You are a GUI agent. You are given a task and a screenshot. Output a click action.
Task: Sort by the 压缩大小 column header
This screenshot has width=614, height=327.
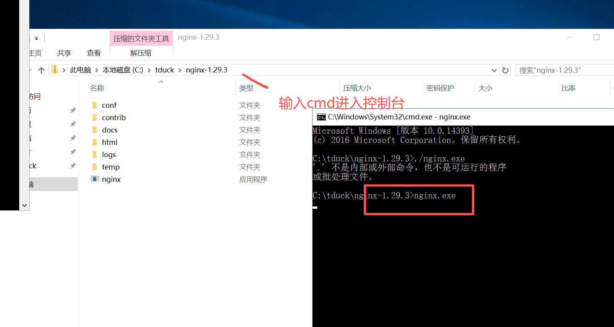[357, 88]
